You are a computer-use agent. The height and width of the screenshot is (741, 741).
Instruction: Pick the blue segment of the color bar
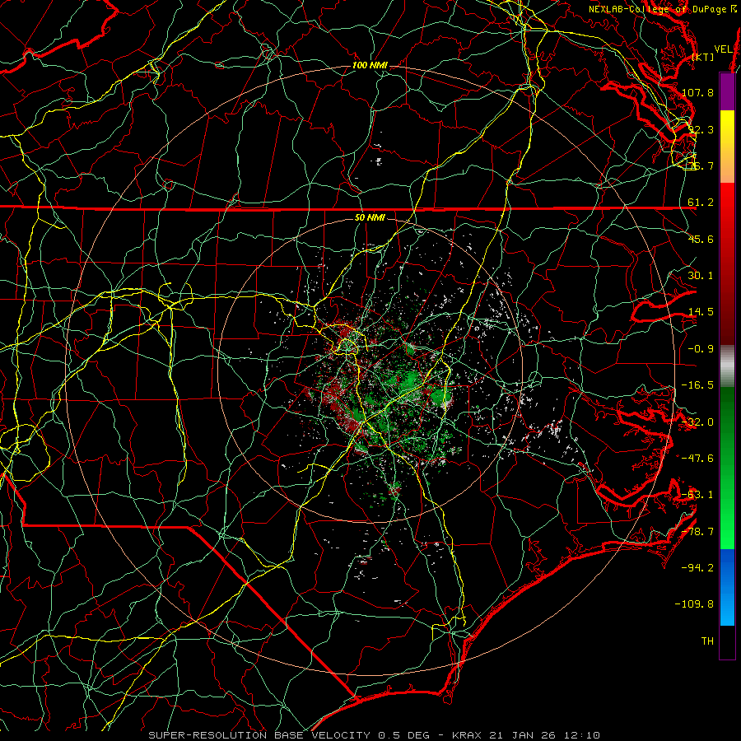[x=727, y=587]
